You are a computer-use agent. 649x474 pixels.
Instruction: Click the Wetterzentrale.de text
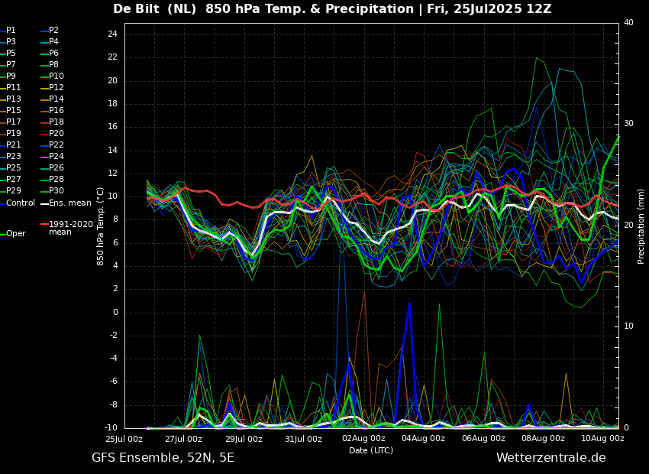tap(551, 458)
